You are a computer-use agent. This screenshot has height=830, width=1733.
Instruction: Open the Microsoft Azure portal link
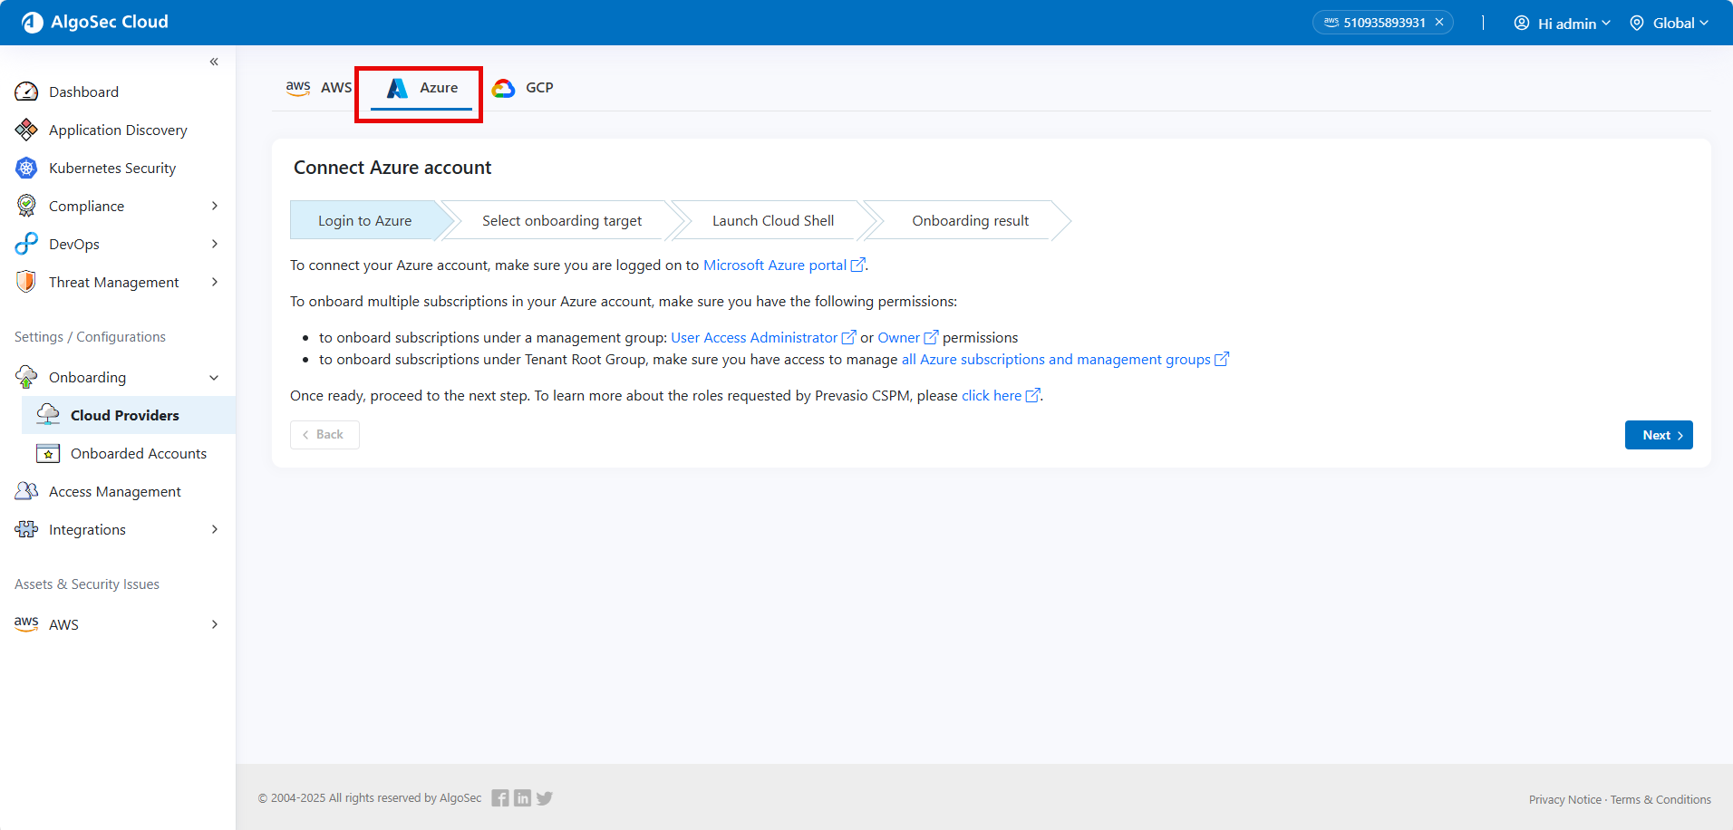click(775, 265)
